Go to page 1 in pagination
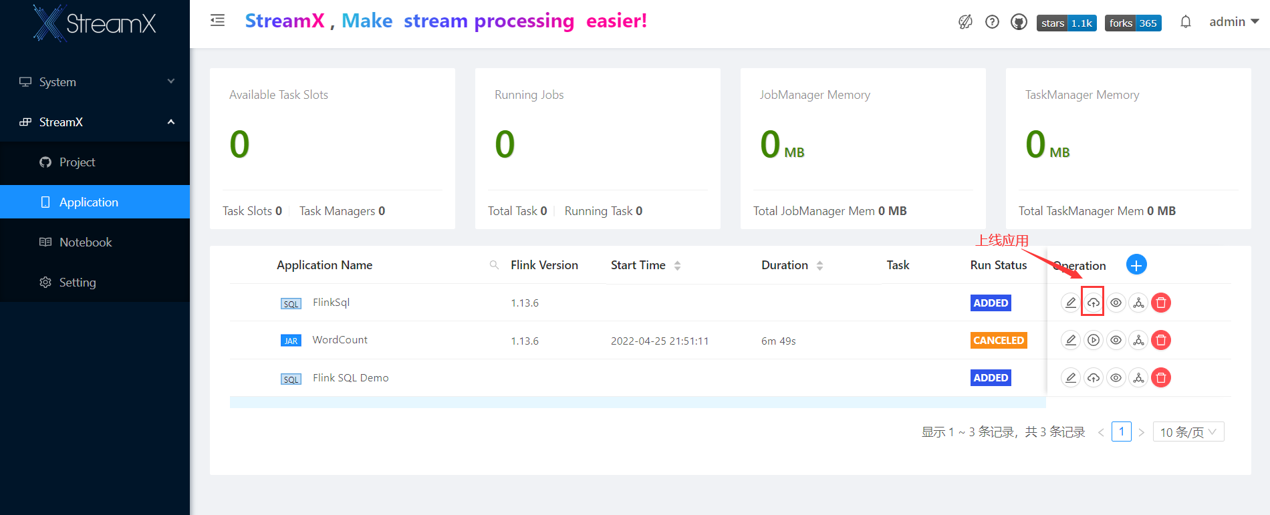The width and height of the screenshot is (1270, 515). click(1122, 432)
